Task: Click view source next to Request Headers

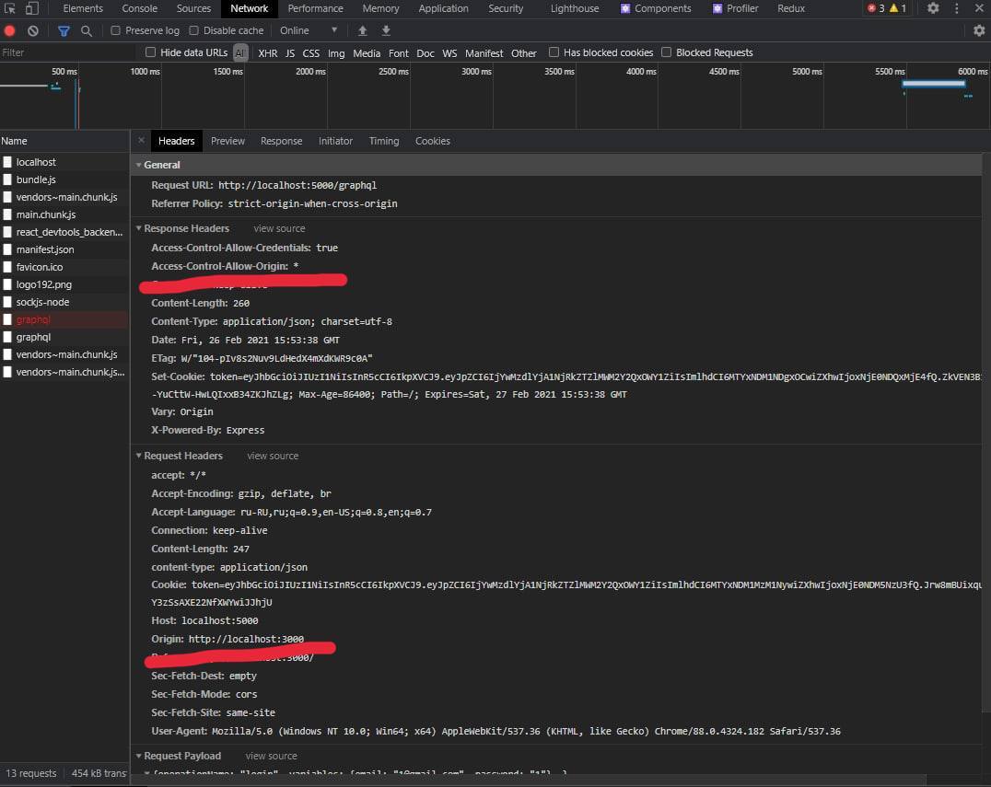Action: click(x=273, y=456)
